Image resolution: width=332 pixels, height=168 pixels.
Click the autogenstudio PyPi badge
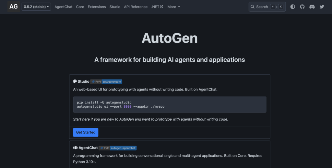pos(106,81)
